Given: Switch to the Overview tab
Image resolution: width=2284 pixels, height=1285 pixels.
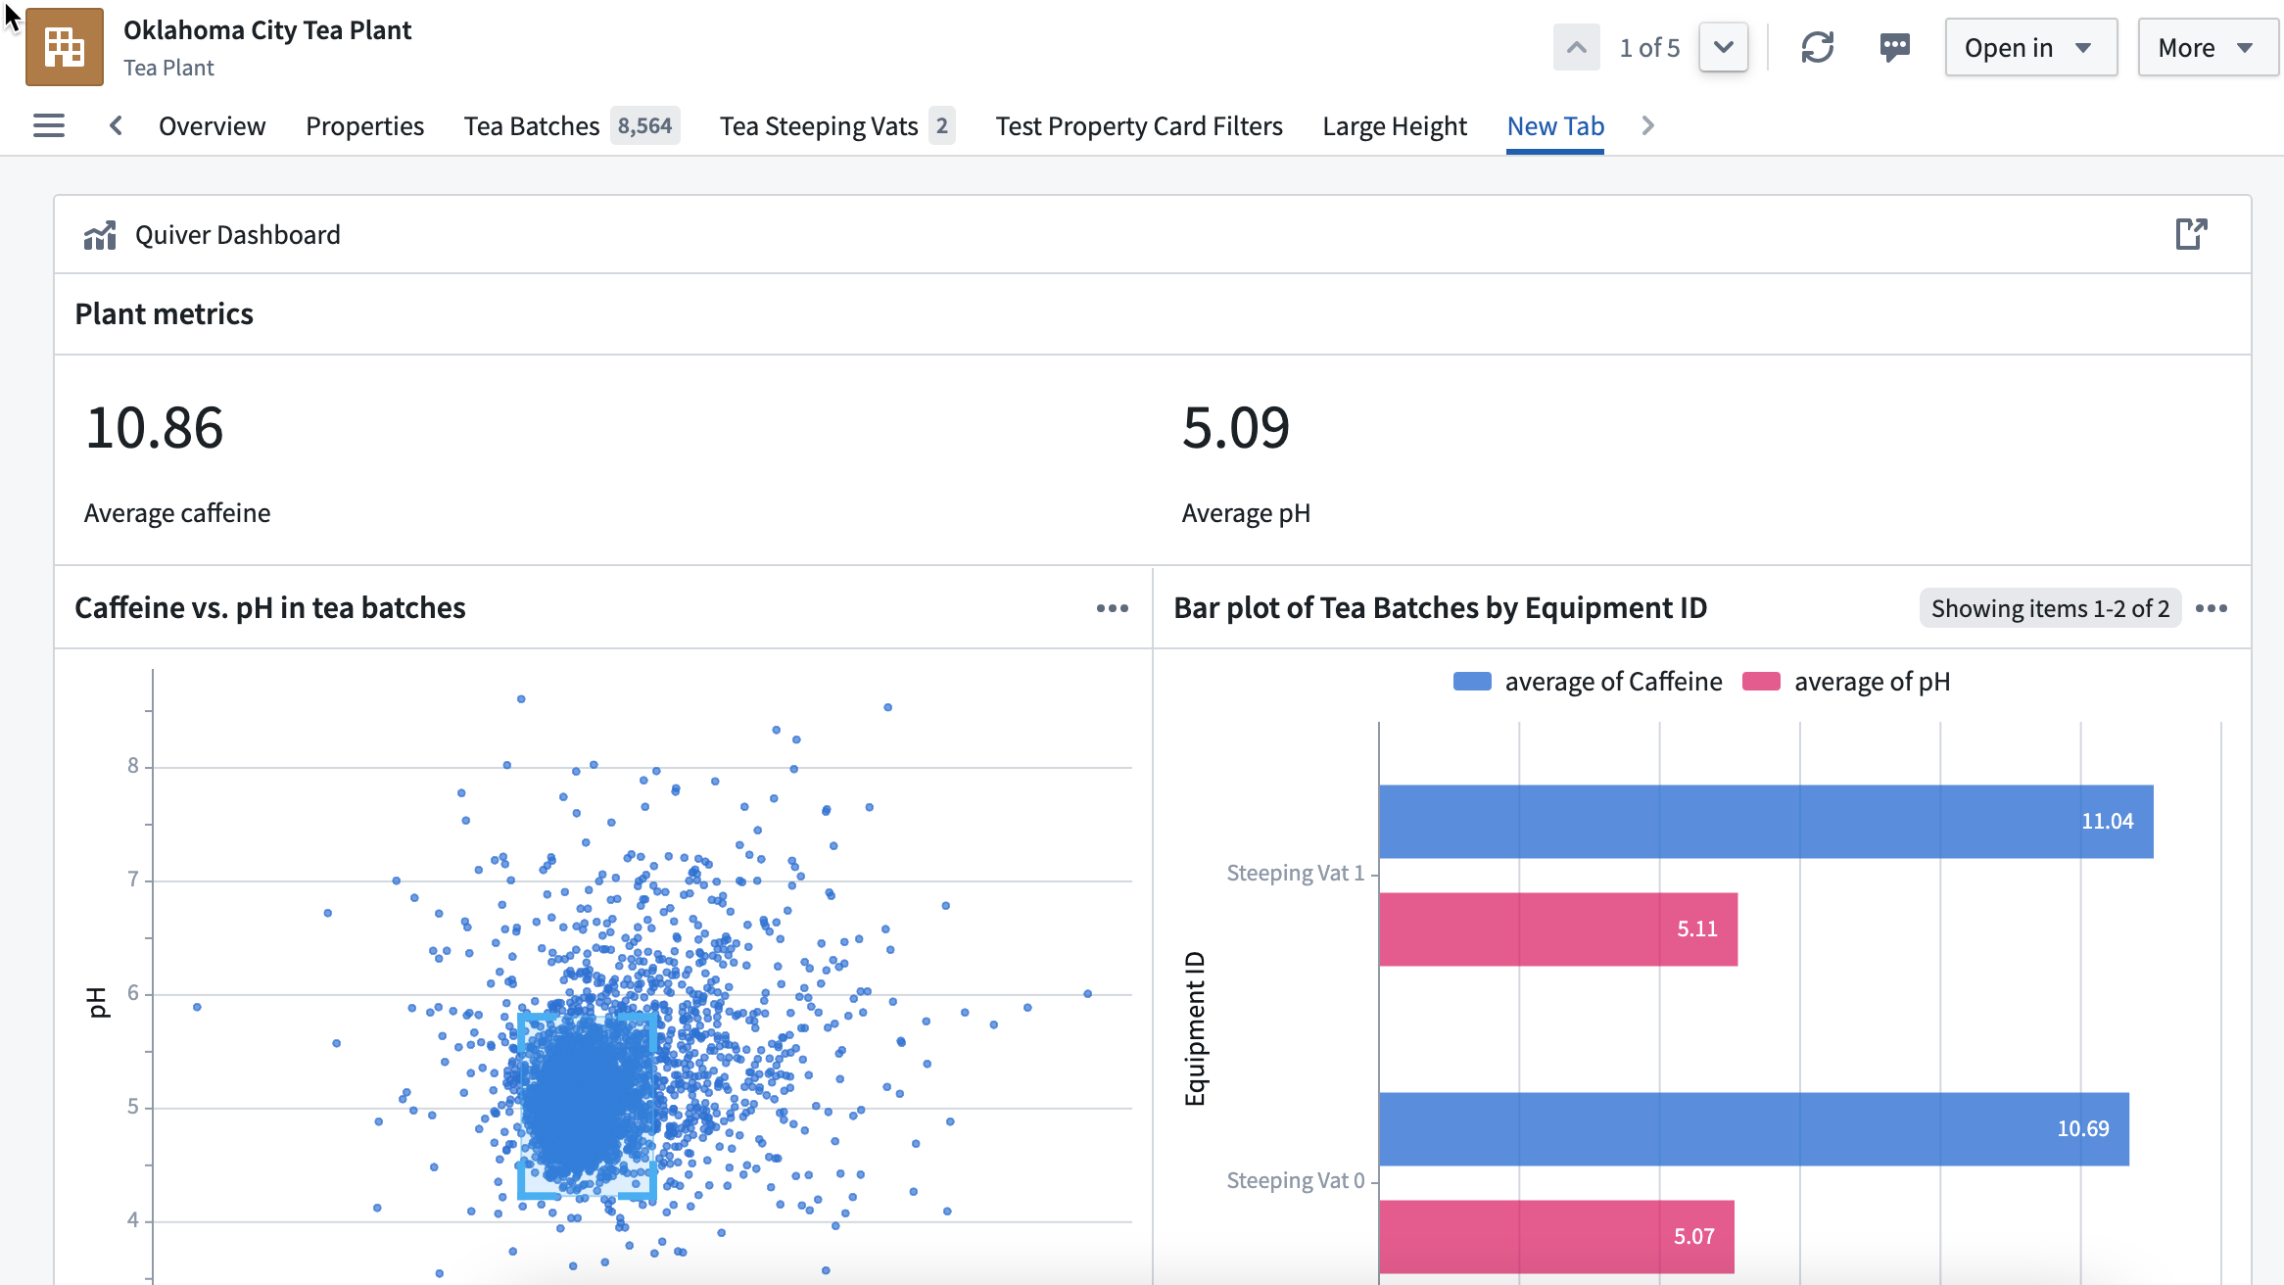Looking at the screenshot, I should pyautogui.click(x=212, y=125).
